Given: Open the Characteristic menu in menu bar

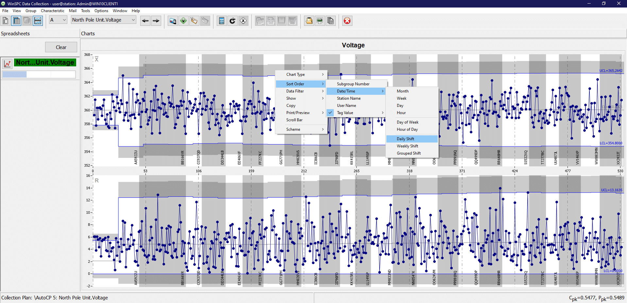Looking at the screenshot, I should point(53,11).
